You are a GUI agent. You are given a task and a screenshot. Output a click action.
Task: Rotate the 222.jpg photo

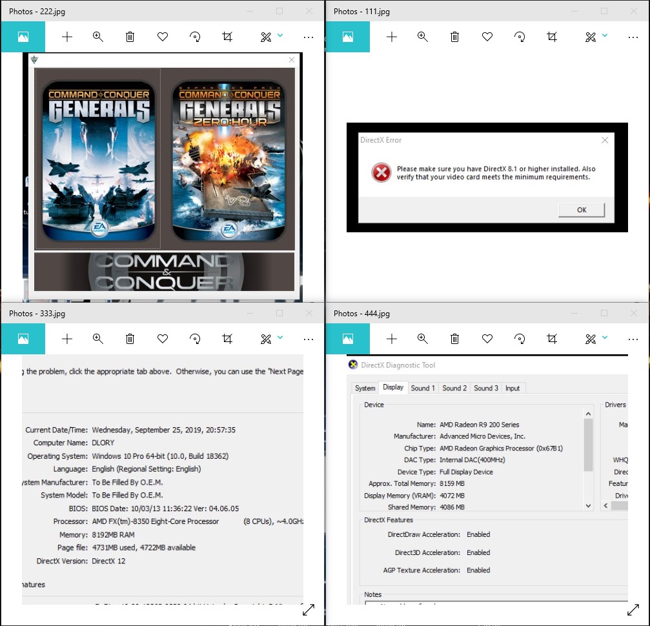coord(195,37)
